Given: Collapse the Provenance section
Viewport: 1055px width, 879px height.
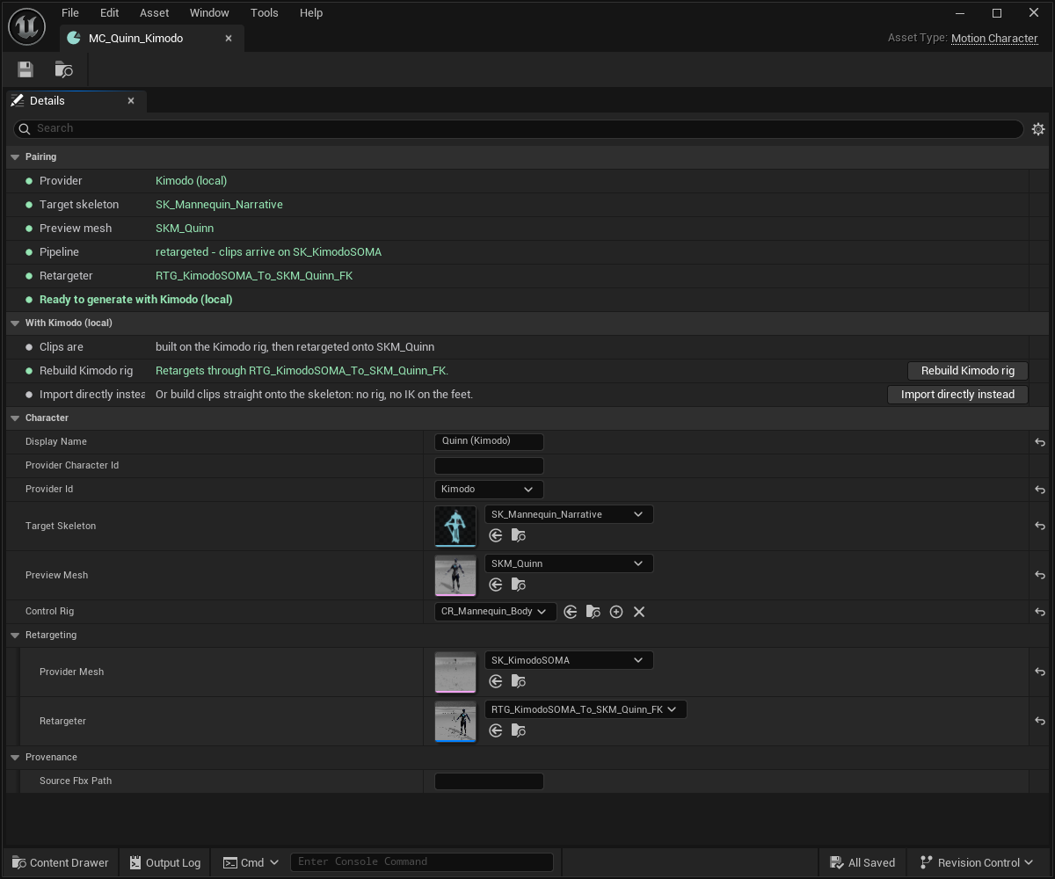Looking at the screenshot, I should (16, 758).
